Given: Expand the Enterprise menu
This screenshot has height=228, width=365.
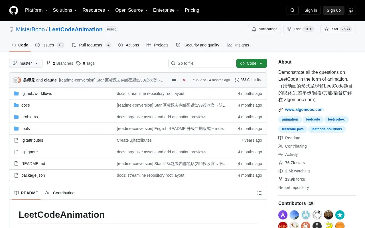Looking at the screenshot, I should click(166, 10).
